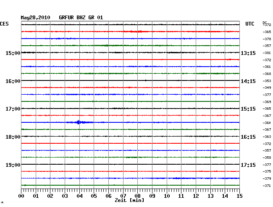This screenshot has width=273, height=207.
Task: Click the DC offset value -363
Action: tap(267, 137)
